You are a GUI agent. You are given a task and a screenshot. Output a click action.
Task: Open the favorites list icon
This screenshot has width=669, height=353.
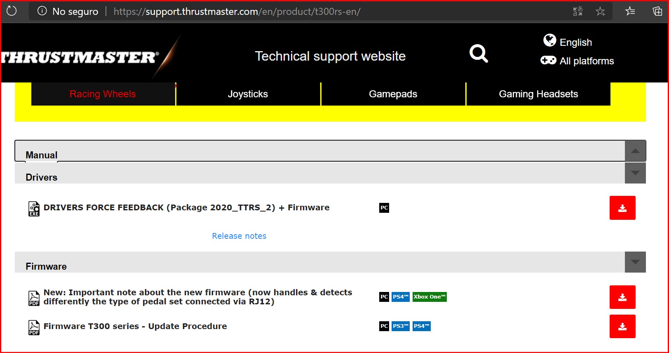click(630, 11)
